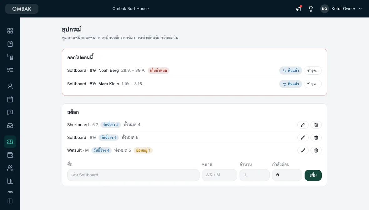
Task: Edit the Softboard 8'0 stock item
Action: 303,138
